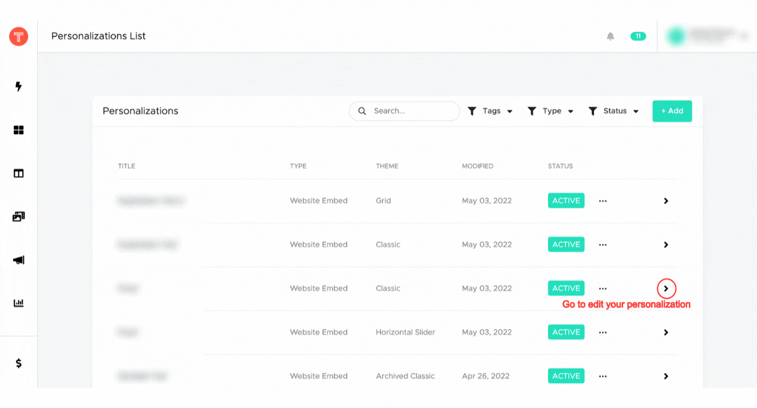Open the user profile avatar menu
This screenshot has height=408, width=757.
[x=676, y=36]
